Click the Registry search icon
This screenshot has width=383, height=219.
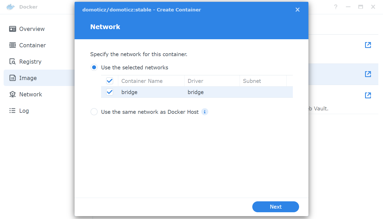pyautogui.click(x=12, y=62)
